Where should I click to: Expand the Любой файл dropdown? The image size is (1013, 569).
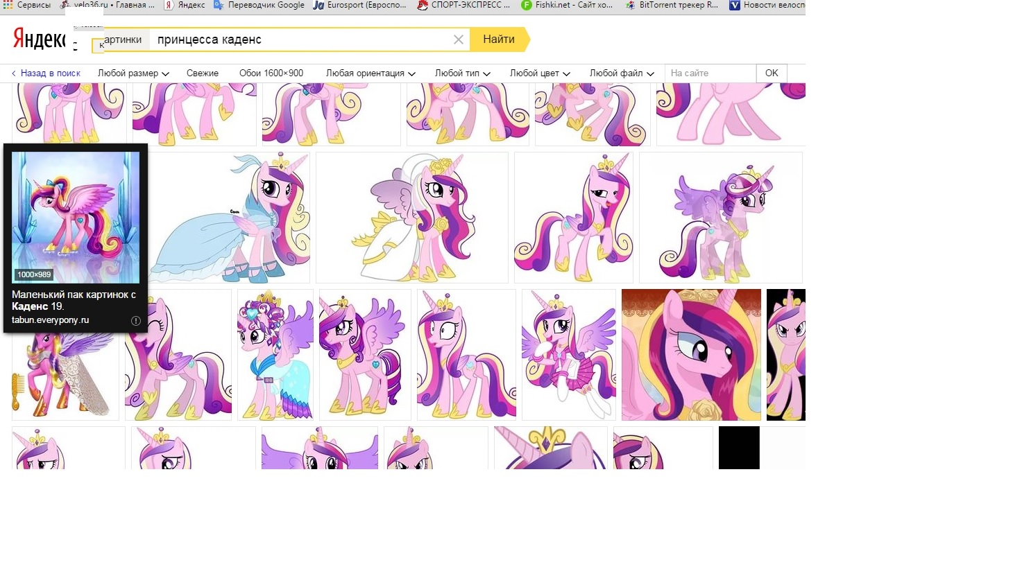point(622,73)
